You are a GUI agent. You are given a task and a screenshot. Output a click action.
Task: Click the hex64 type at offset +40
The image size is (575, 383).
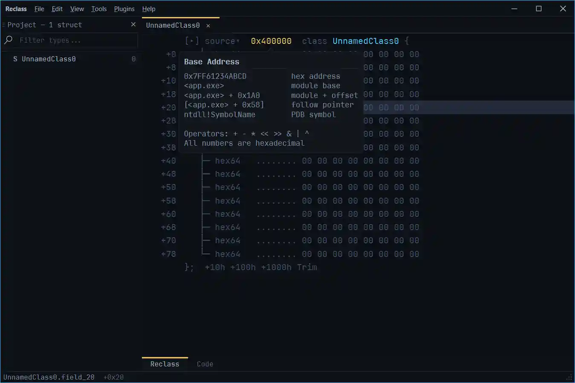(x=228, y=161)
